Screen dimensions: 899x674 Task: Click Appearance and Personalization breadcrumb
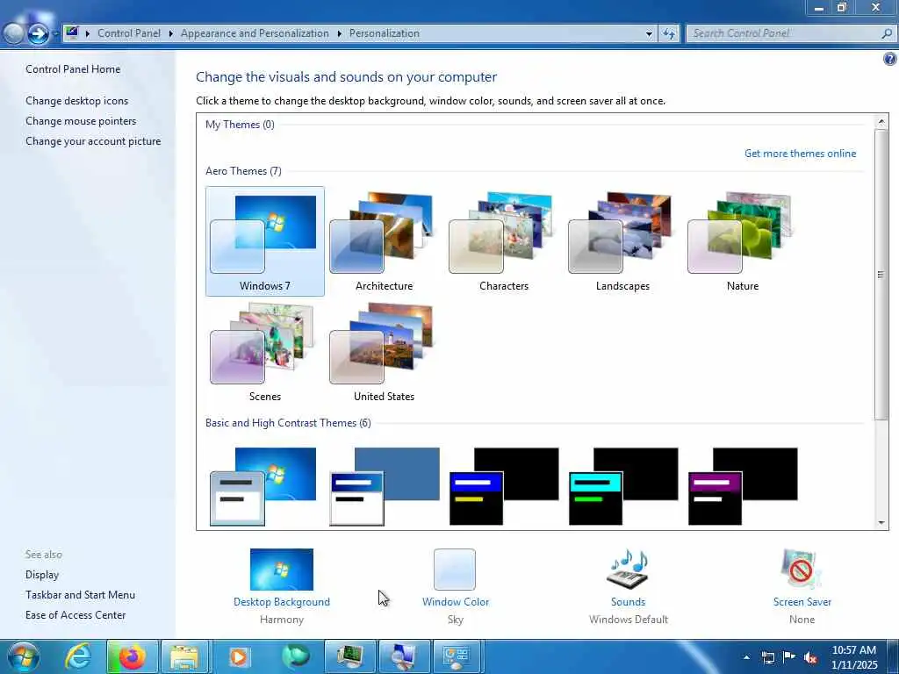[x=255, y=33]
